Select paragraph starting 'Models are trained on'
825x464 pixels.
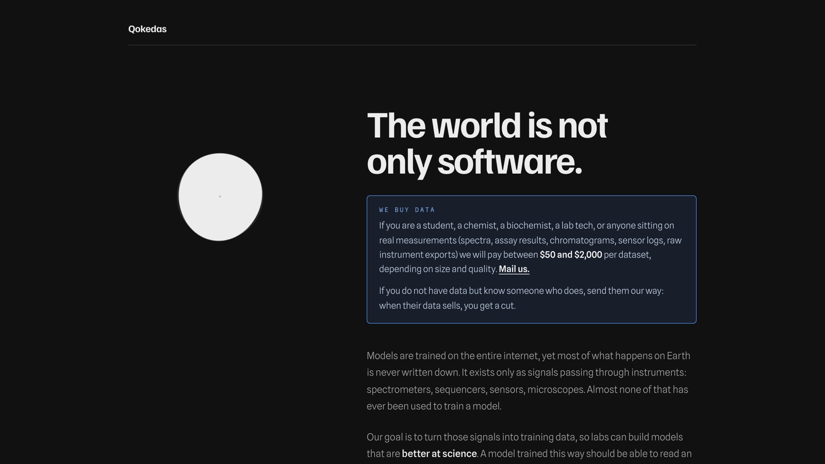point(529,381)
